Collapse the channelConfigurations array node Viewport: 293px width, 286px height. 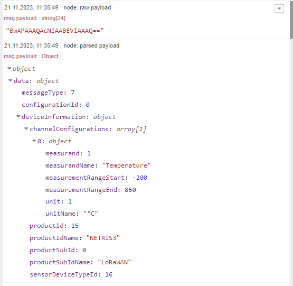pos(26,128)
